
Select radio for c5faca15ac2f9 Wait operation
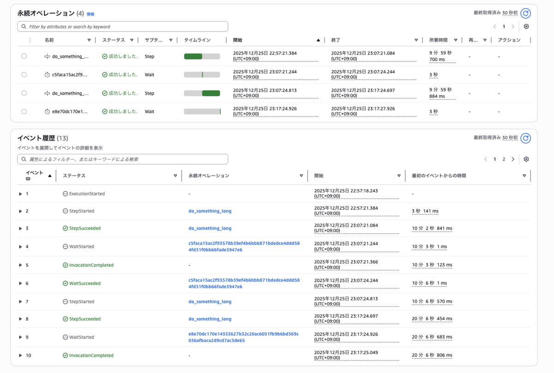pyautogui.click(x=24, y=74)
